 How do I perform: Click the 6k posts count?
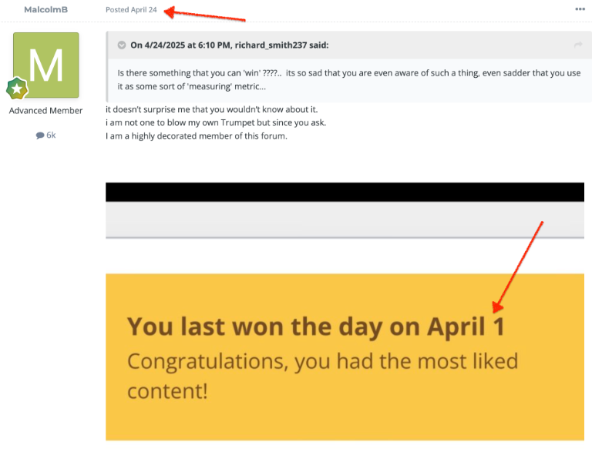point(51,136)
